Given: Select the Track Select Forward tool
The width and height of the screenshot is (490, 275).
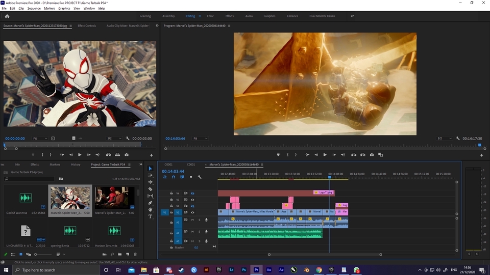Looking at the screenshot, I should pos(150,175).
